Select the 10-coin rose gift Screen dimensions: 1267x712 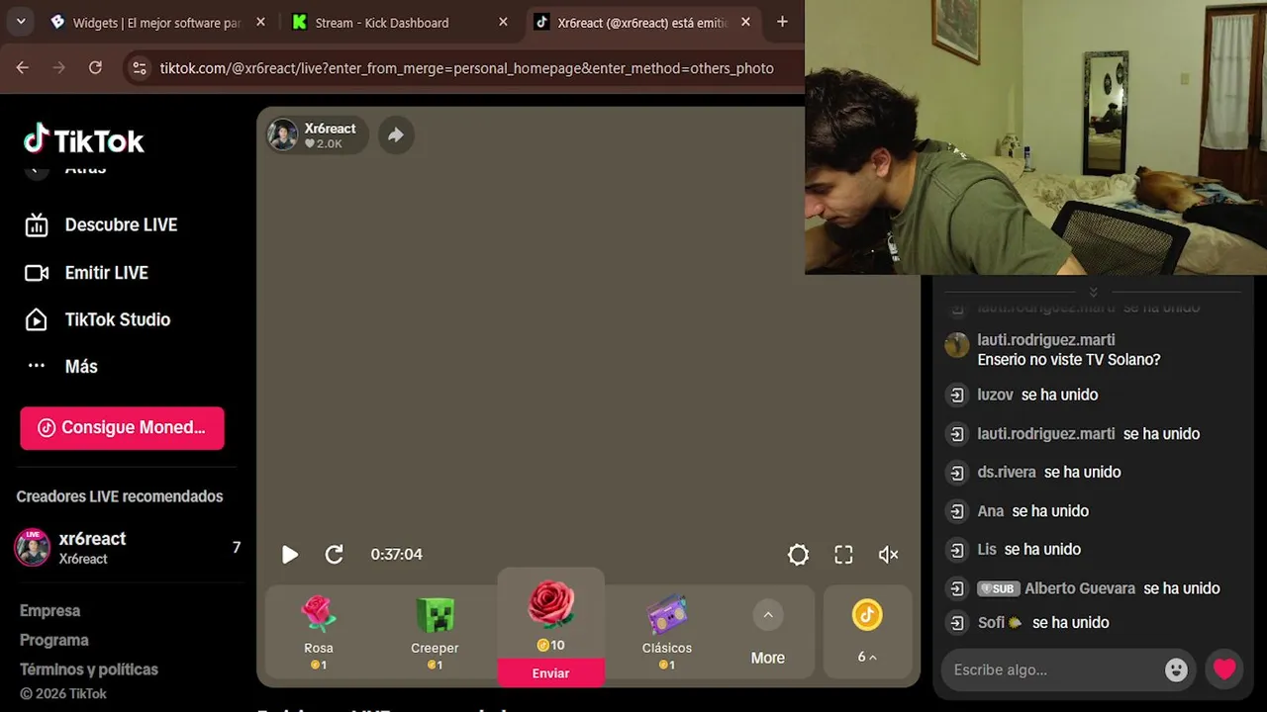click(551, 615)
